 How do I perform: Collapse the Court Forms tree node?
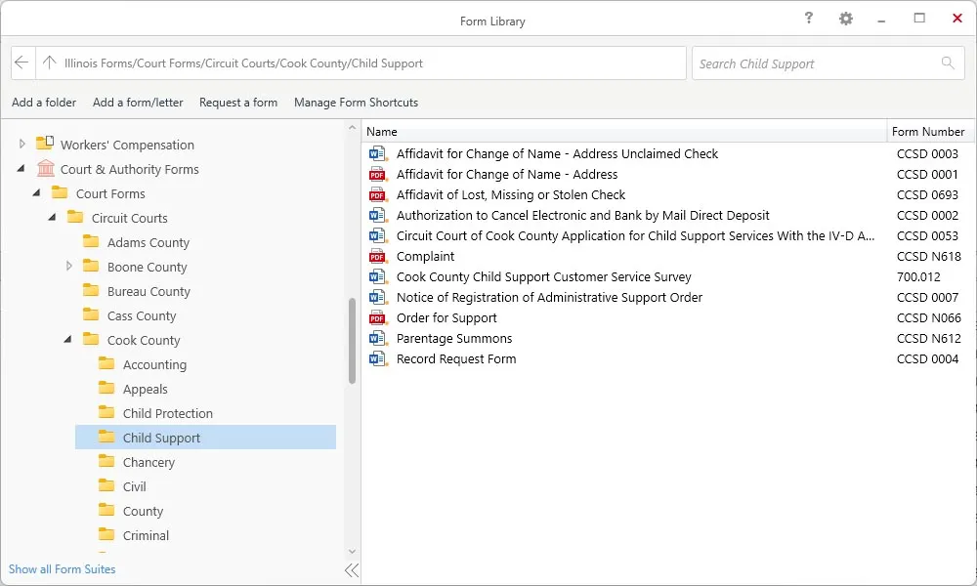37,193
